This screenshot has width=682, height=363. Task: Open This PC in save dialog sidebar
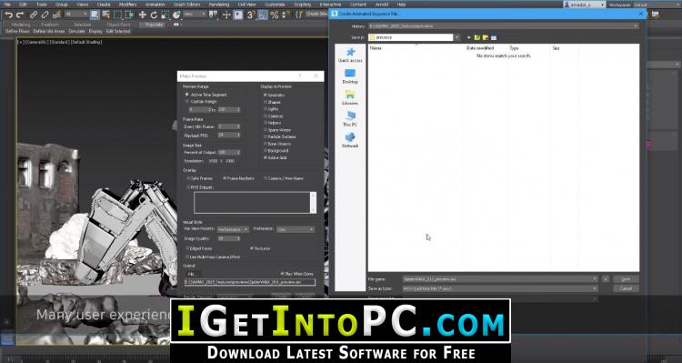(x=350, y=119)
